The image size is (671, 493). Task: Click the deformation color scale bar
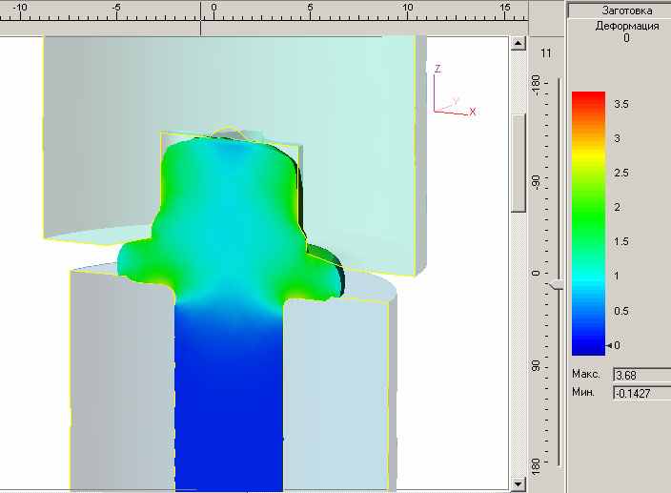tap(588, 223)
